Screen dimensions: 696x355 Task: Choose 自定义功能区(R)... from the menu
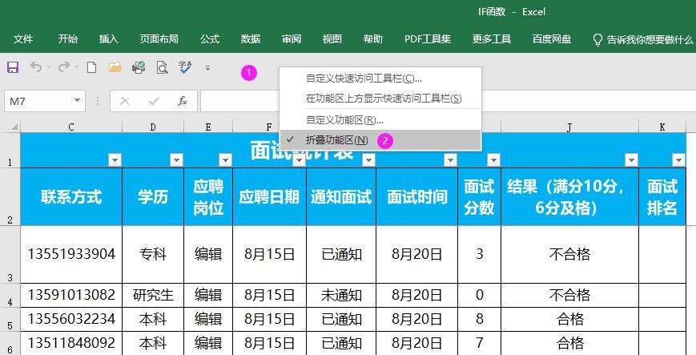click(x=380, y=120)
